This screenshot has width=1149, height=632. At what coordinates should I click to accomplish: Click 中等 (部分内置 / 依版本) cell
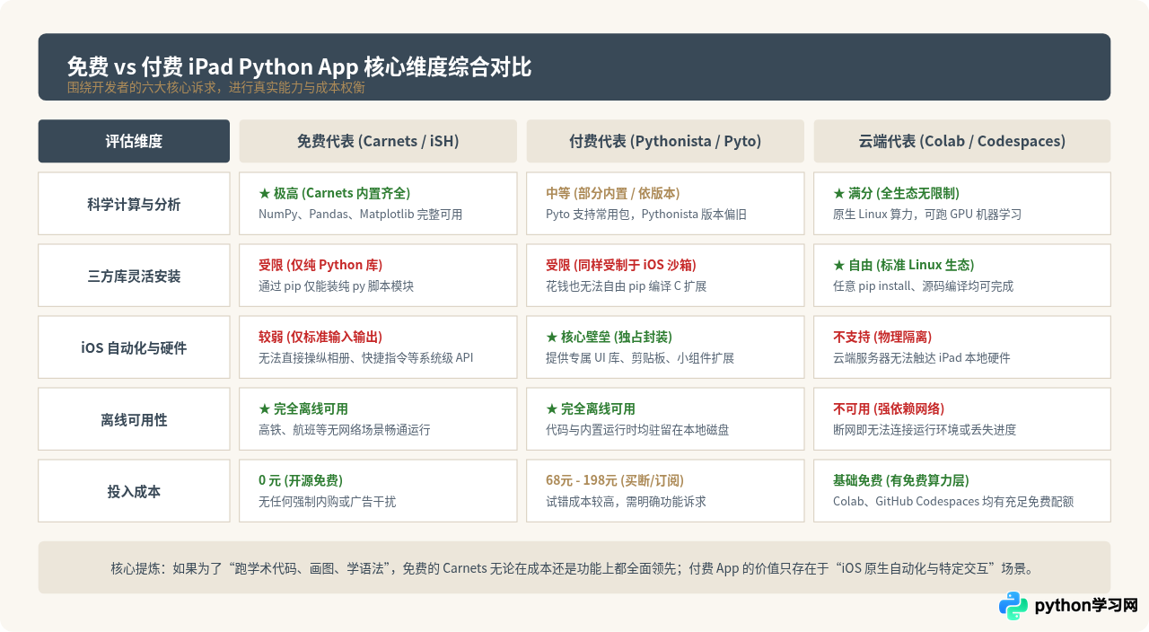(665, 204)
